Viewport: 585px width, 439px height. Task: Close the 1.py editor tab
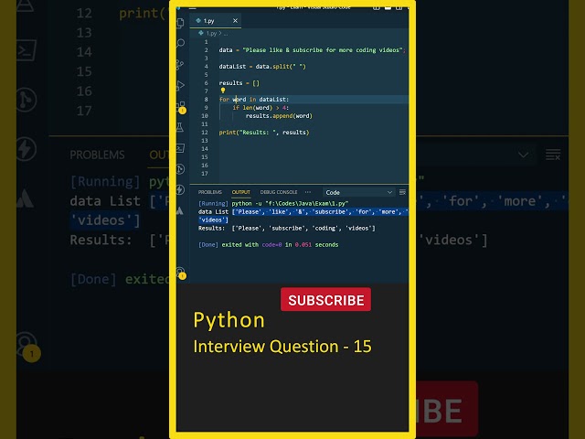coord(235,20)
